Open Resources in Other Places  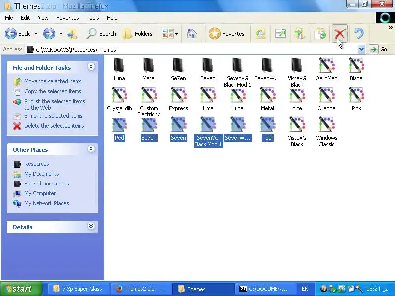click(x=37, y=164)
